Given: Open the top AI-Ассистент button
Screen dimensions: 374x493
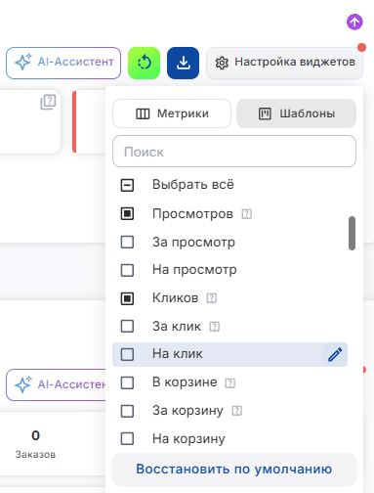Looking at the screenshot, I should click(x=63, y=63).
